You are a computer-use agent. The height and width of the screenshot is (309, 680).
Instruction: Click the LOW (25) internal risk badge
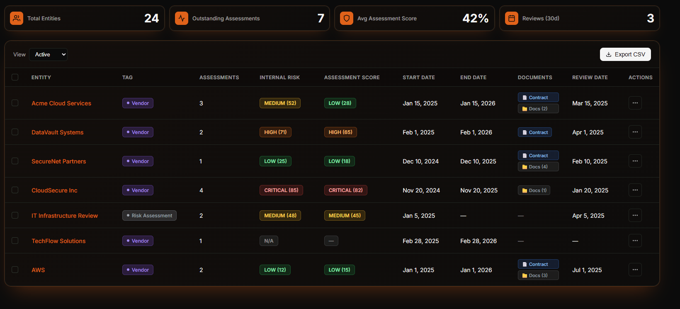click(275, 161)
